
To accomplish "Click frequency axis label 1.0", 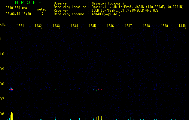I will click(2, 54).
